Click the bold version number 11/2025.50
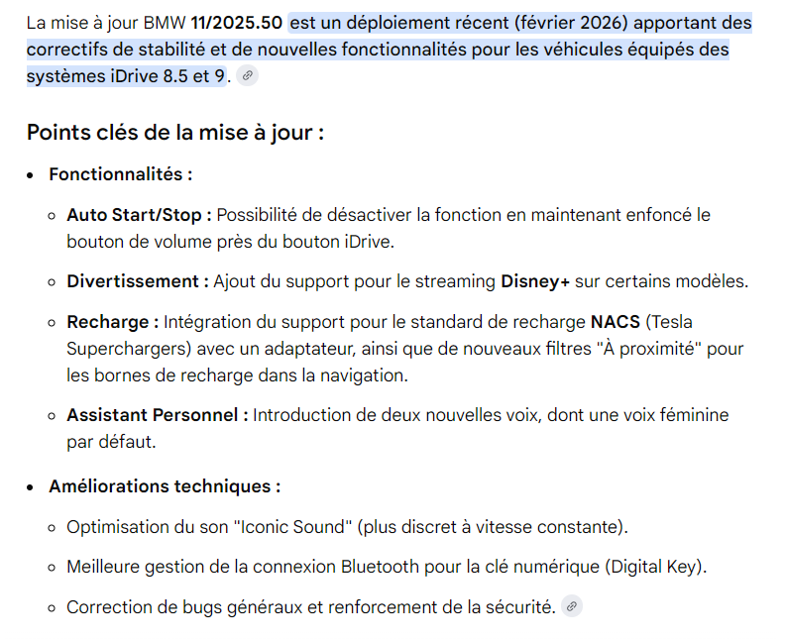This screenshot has height=640, width=785. pyautogui.click(x=236, y=23)
